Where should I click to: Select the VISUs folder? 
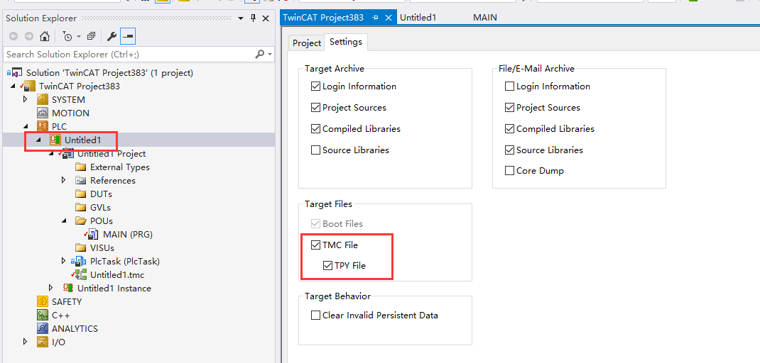point(102,248)
